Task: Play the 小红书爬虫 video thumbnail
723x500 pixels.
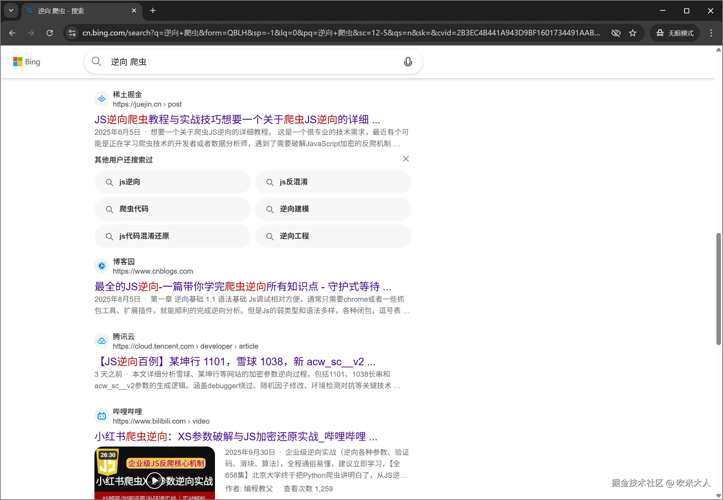Action: pos(155,480)
